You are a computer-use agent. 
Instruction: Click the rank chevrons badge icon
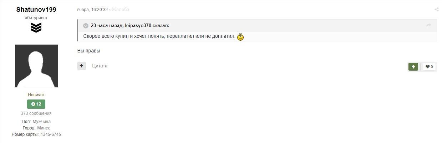tap(36, 27)
